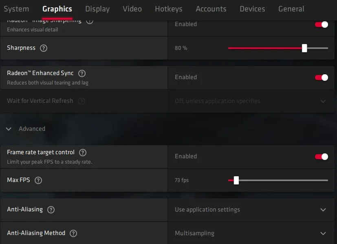Switch to the Display tab
337x244 pixels.
tap(97, 9)
